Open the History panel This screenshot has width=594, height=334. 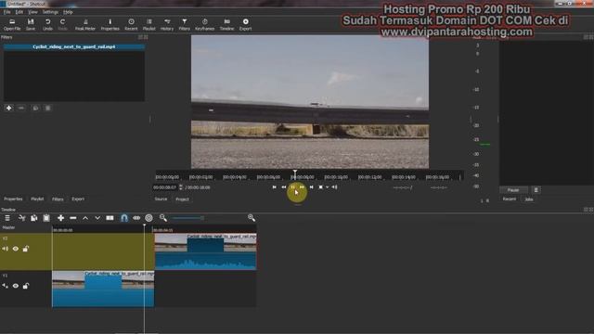pos(167,25)
